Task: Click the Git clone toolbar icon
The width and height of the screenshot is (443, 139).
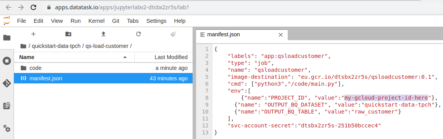Action: [x=174, y=34]
